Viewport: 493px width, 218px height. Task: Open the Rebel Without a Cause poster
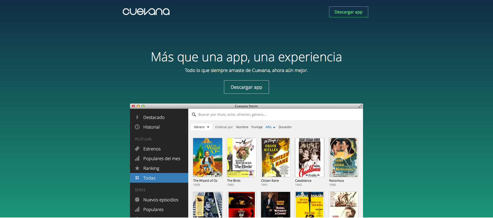(x=275, y=205)
